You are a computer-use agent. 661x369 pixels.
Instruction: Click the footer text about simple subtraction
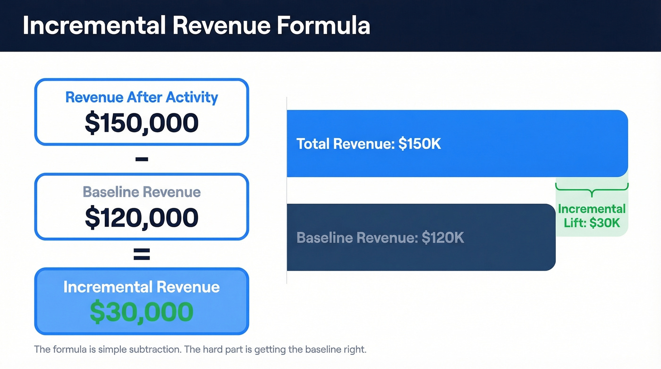200,349
